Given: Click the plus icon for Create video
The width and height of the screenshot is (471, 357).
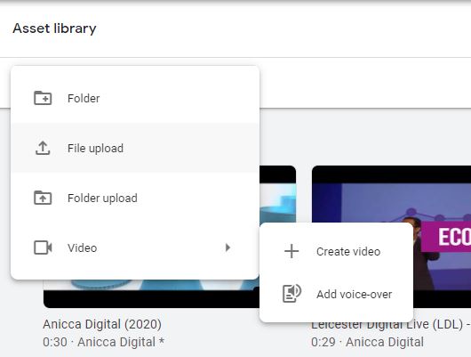Looking at the screenshot, I should coord(291,251).
